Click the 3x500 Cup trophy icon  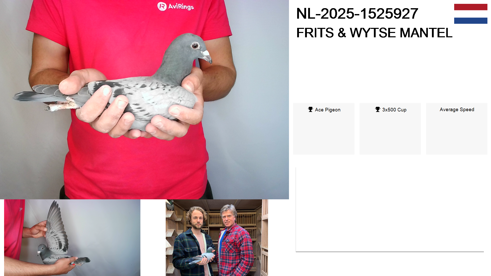coord(378,109)
